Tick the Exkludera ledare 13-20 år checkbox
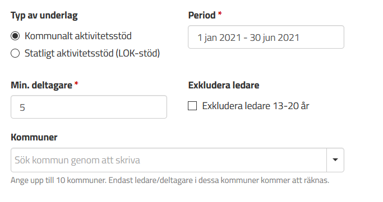Screen dimensions: 383x202 coord(192,106)
